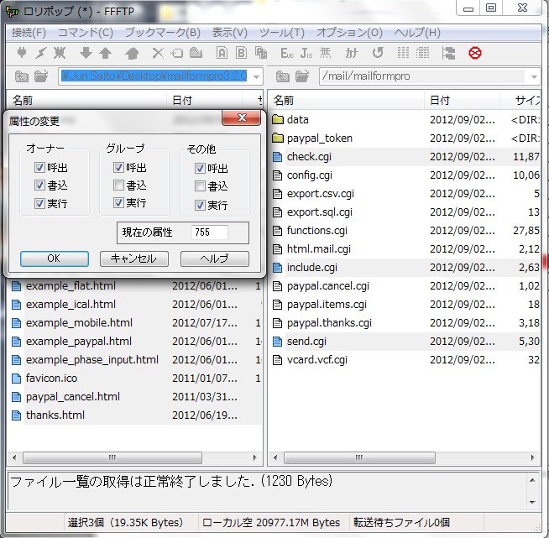
Task: Select EUC kanji code icon
Action: (287, 53)
